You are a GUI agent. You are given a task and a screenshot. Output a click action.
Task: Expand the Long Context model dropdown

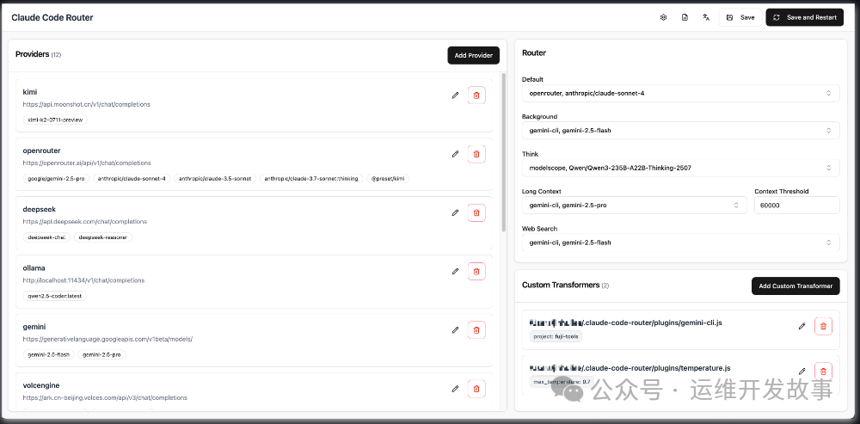click(634, 205)
